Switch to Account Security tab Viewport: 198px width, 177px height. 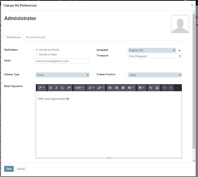tap(36, 37)
